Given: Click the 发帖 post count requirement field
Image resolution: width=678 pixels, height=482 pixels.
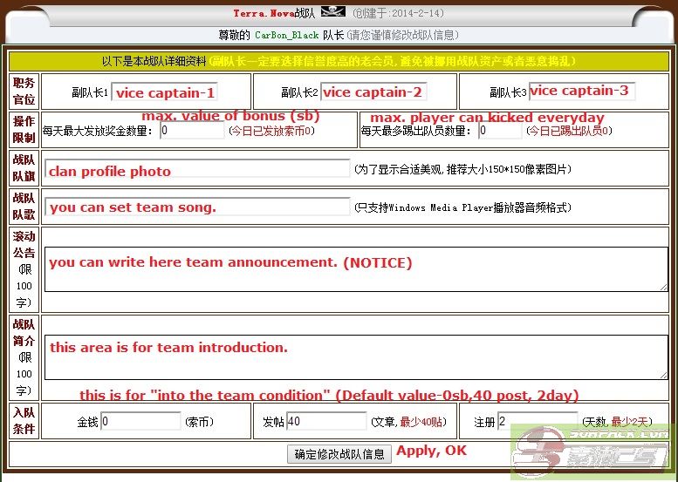Looking at the screenshot, I should (326, 422).
